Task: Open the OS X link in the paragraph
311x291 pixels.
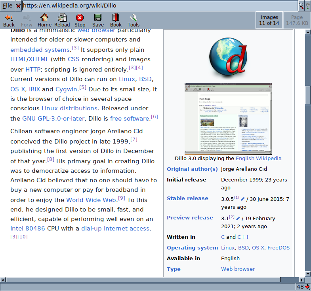Action: click(18, 89)
